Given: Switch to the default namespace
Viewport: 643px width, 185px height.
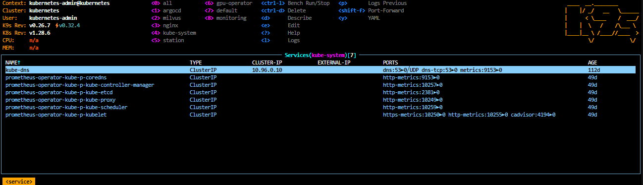Looking at the screenshot, I should coord(221,10).
